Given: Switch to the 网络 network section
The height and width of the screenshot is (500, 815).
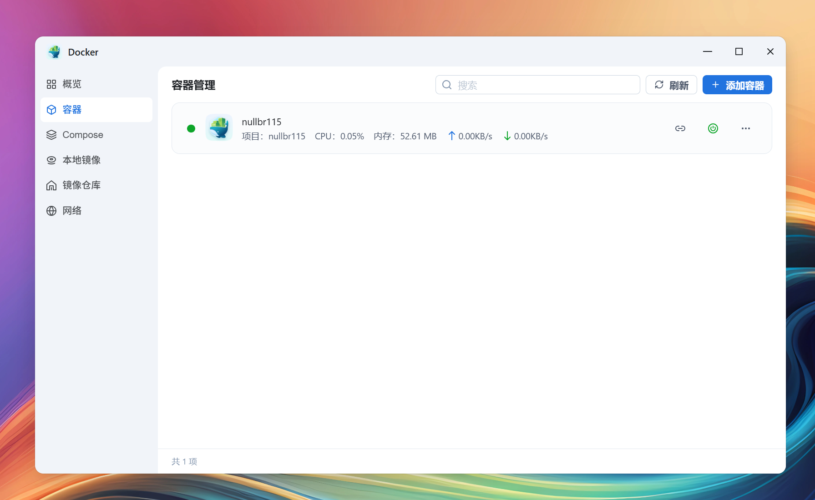Looking at the screenshot, I should (71, 211).
